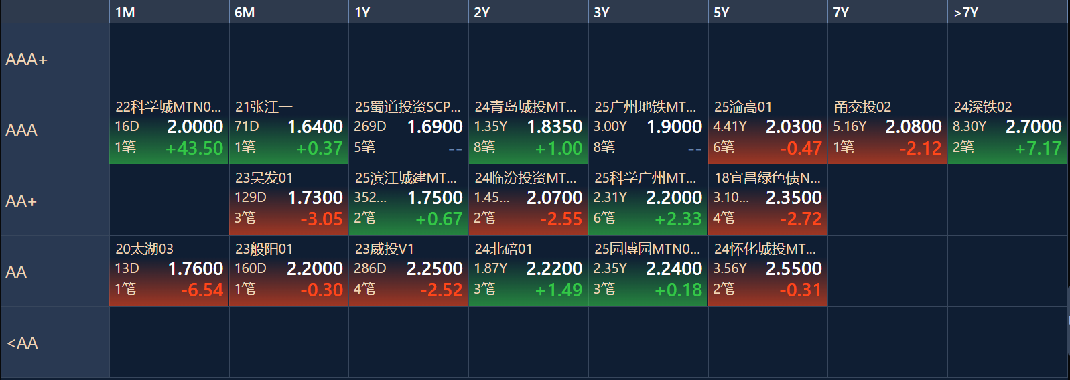Screen dimensions: 1070x380
Task: Select the 20太湖03 bond cell
Action: coord(169,271)
